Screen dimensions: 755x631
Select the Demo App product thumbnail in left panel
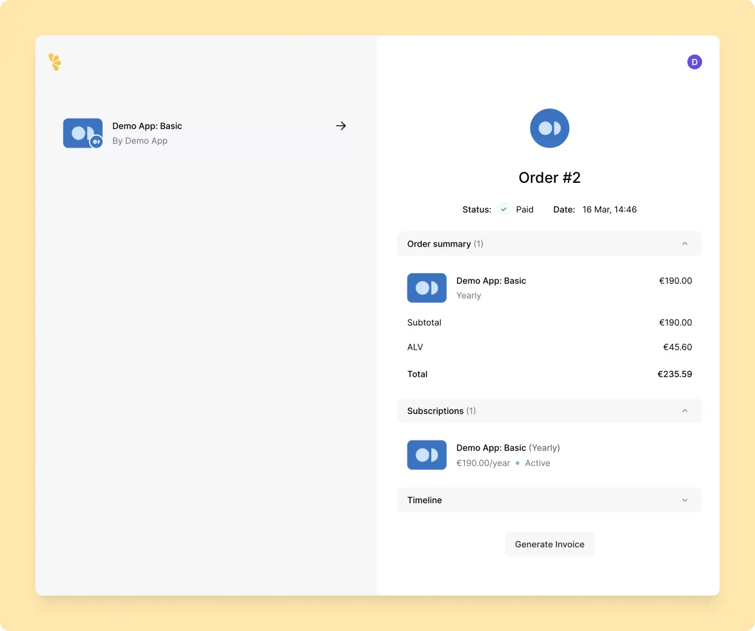83,133
